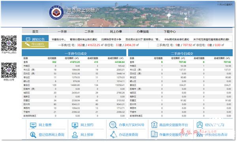The height and width of the screenshot is (142, 237).
Task: Click value 1712.71 in 莱西市 first-hand row
Action: [120, 108]
